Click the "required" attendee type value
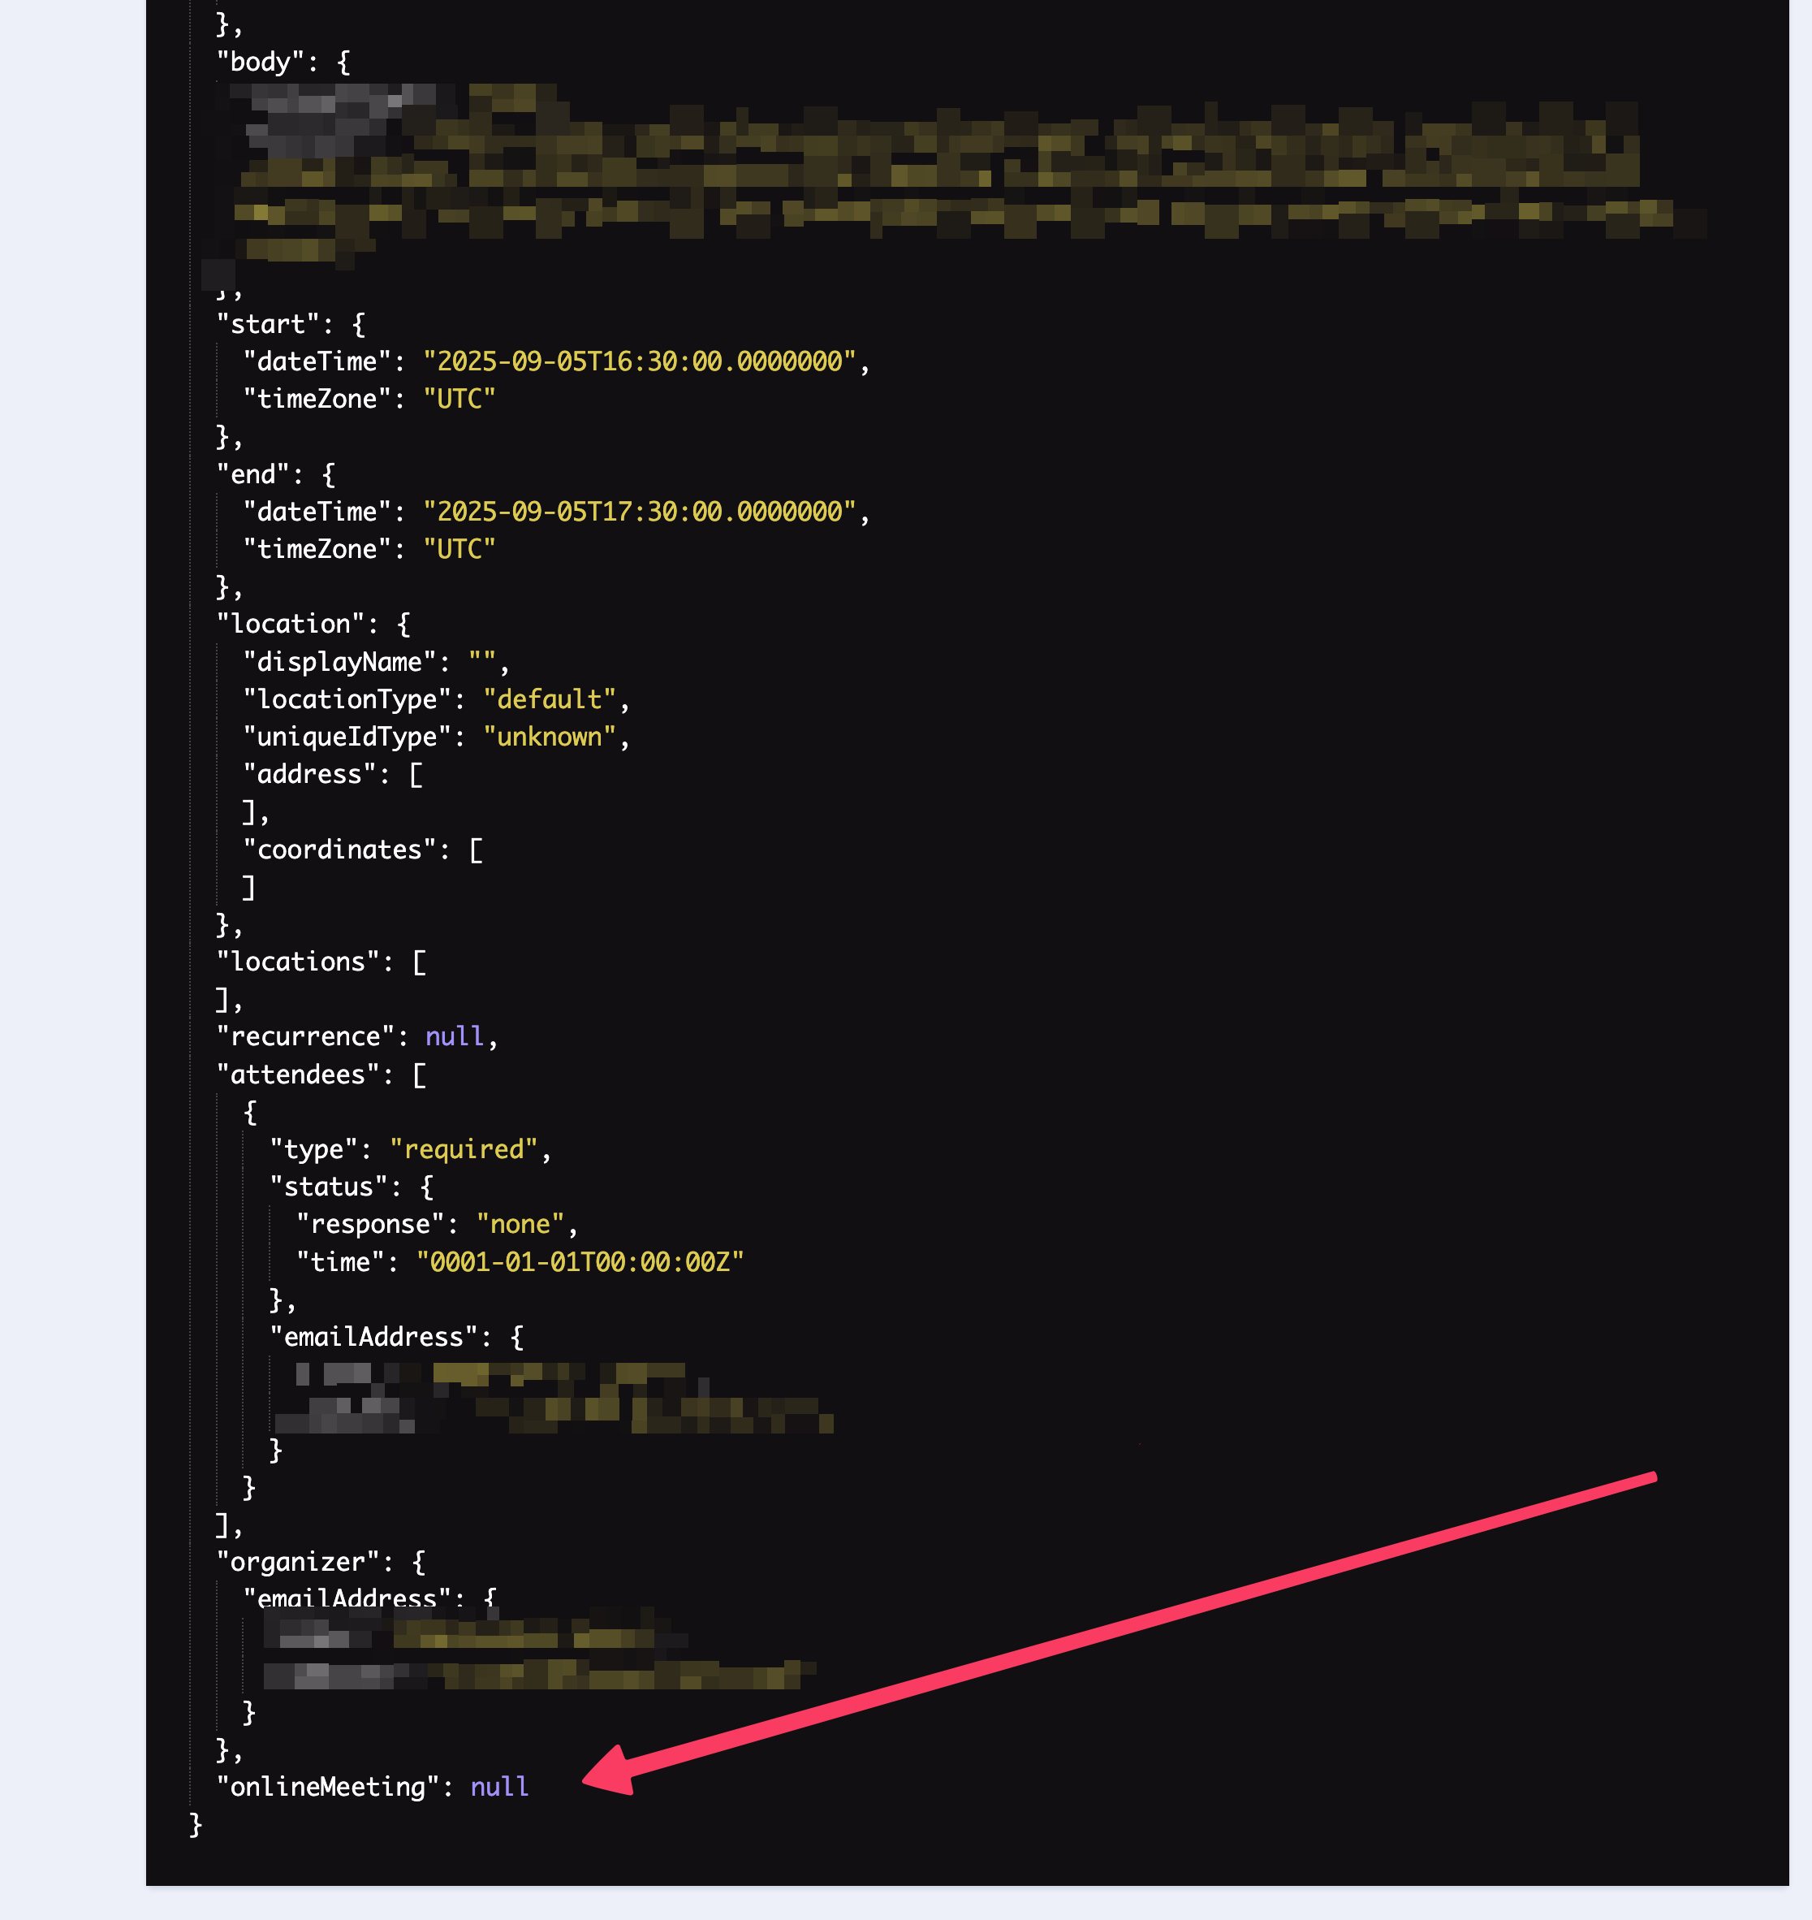This screenshot has width=1812, height=1920. click(463, 1149)
